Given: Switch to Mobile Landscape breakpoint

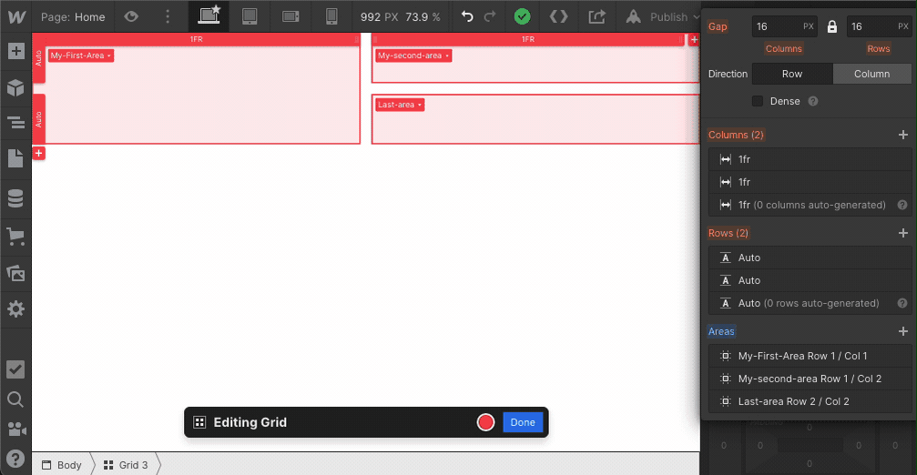Looking at the screenshot, I should [x=290, y=16].
